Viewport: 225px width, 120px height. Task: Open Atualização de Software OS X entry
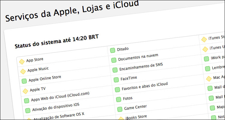click(59, 116)
